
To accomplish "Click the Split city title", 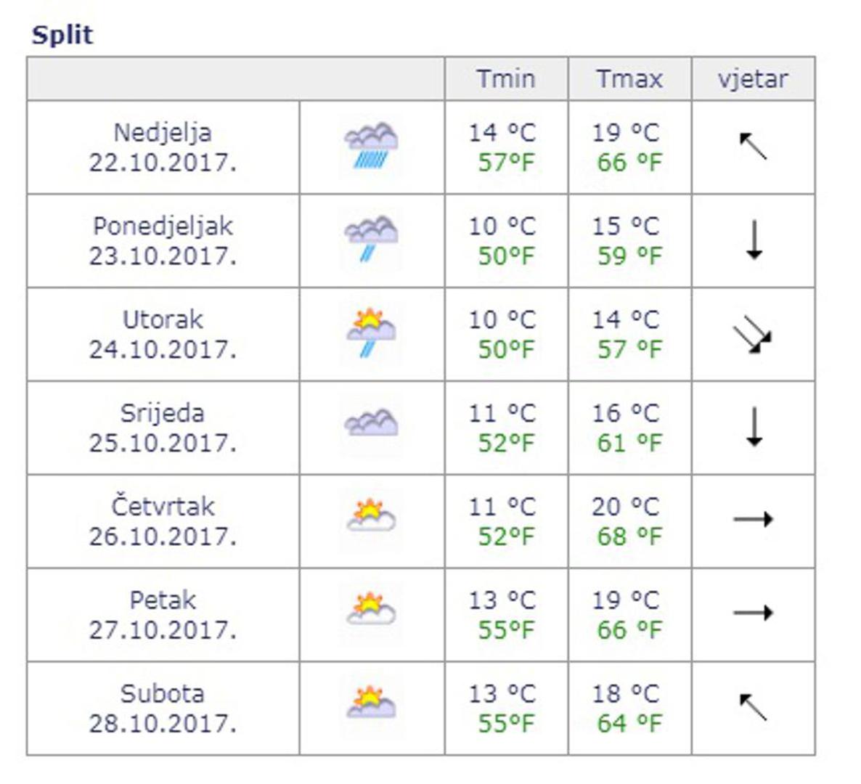I will click(x=62, y=35).
